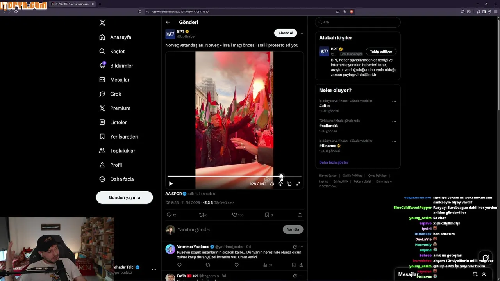The image size is (500, 281).
Task: Open three-dot menu on Fatih's reply
Action: pyautogui.click(x=301, y=276)
